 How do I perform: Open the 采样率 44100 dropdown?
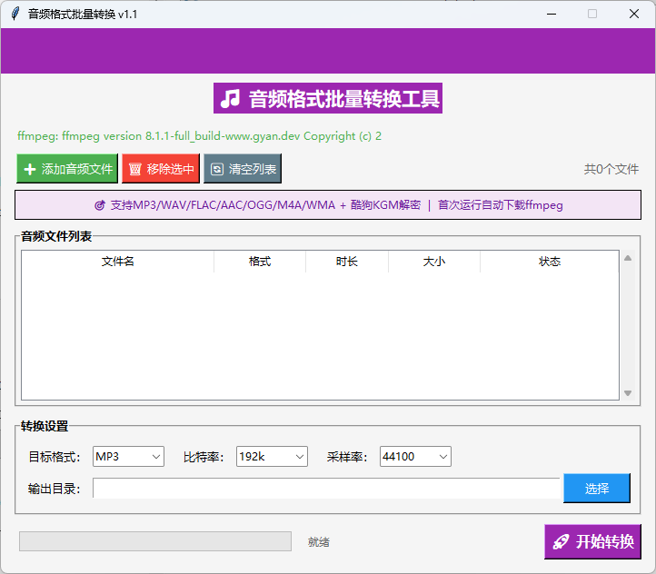[x=415, y=457]
